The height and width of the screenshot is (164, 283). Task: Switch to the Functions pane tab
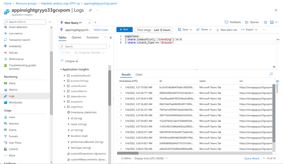92,37
